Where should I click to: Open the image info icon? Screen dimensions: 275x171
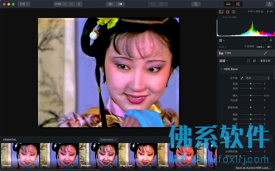click(x=233, y=12)
